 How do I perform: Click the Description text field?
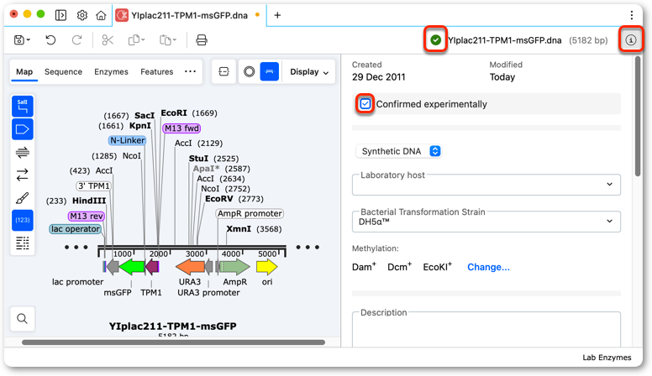point(486,331)
